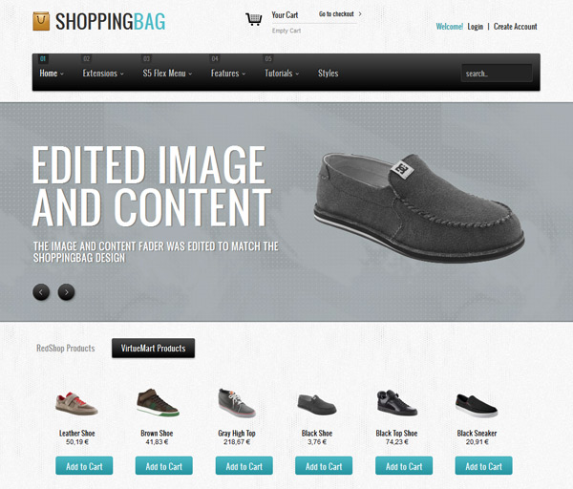This screenshot has height=489, width=573.
Task: Go to previous slide arrow
Action: 41,292
